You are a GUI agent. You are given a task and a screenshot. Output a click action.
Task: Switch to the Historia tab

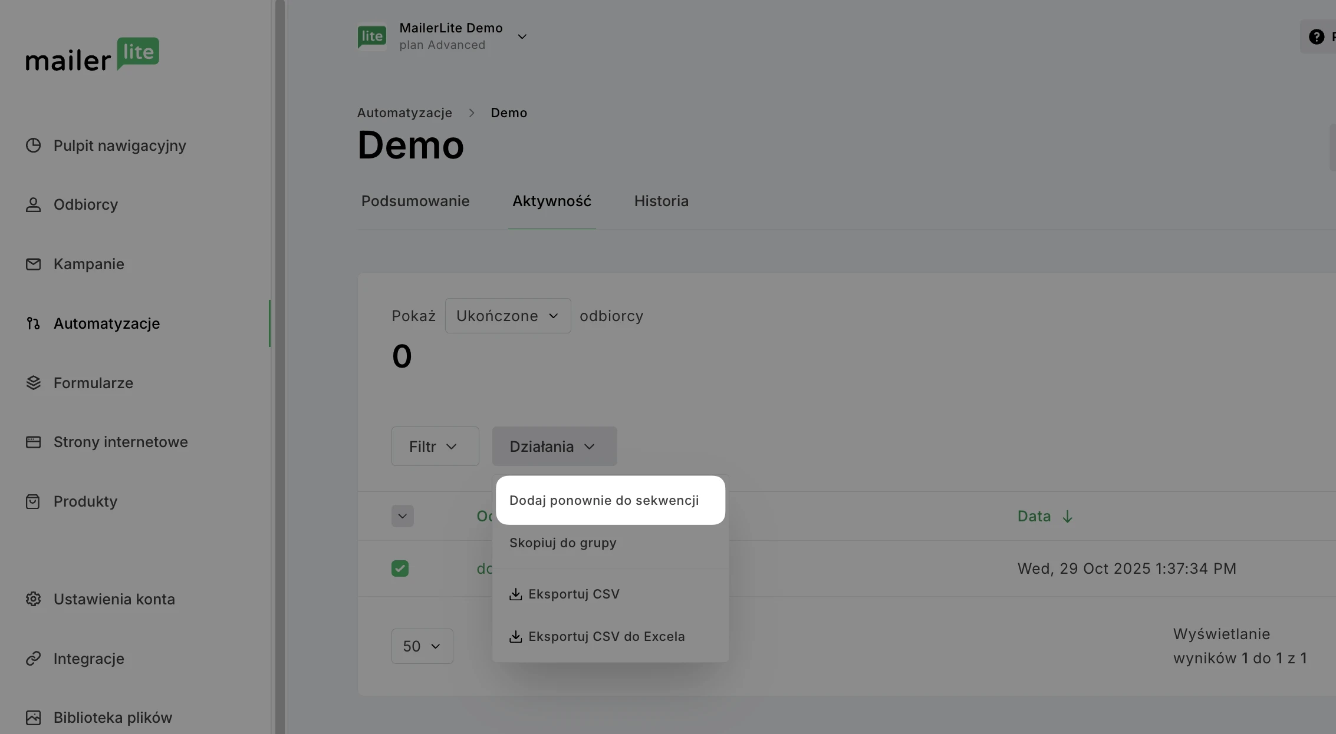pyautogui.click(x=661, y=201)
